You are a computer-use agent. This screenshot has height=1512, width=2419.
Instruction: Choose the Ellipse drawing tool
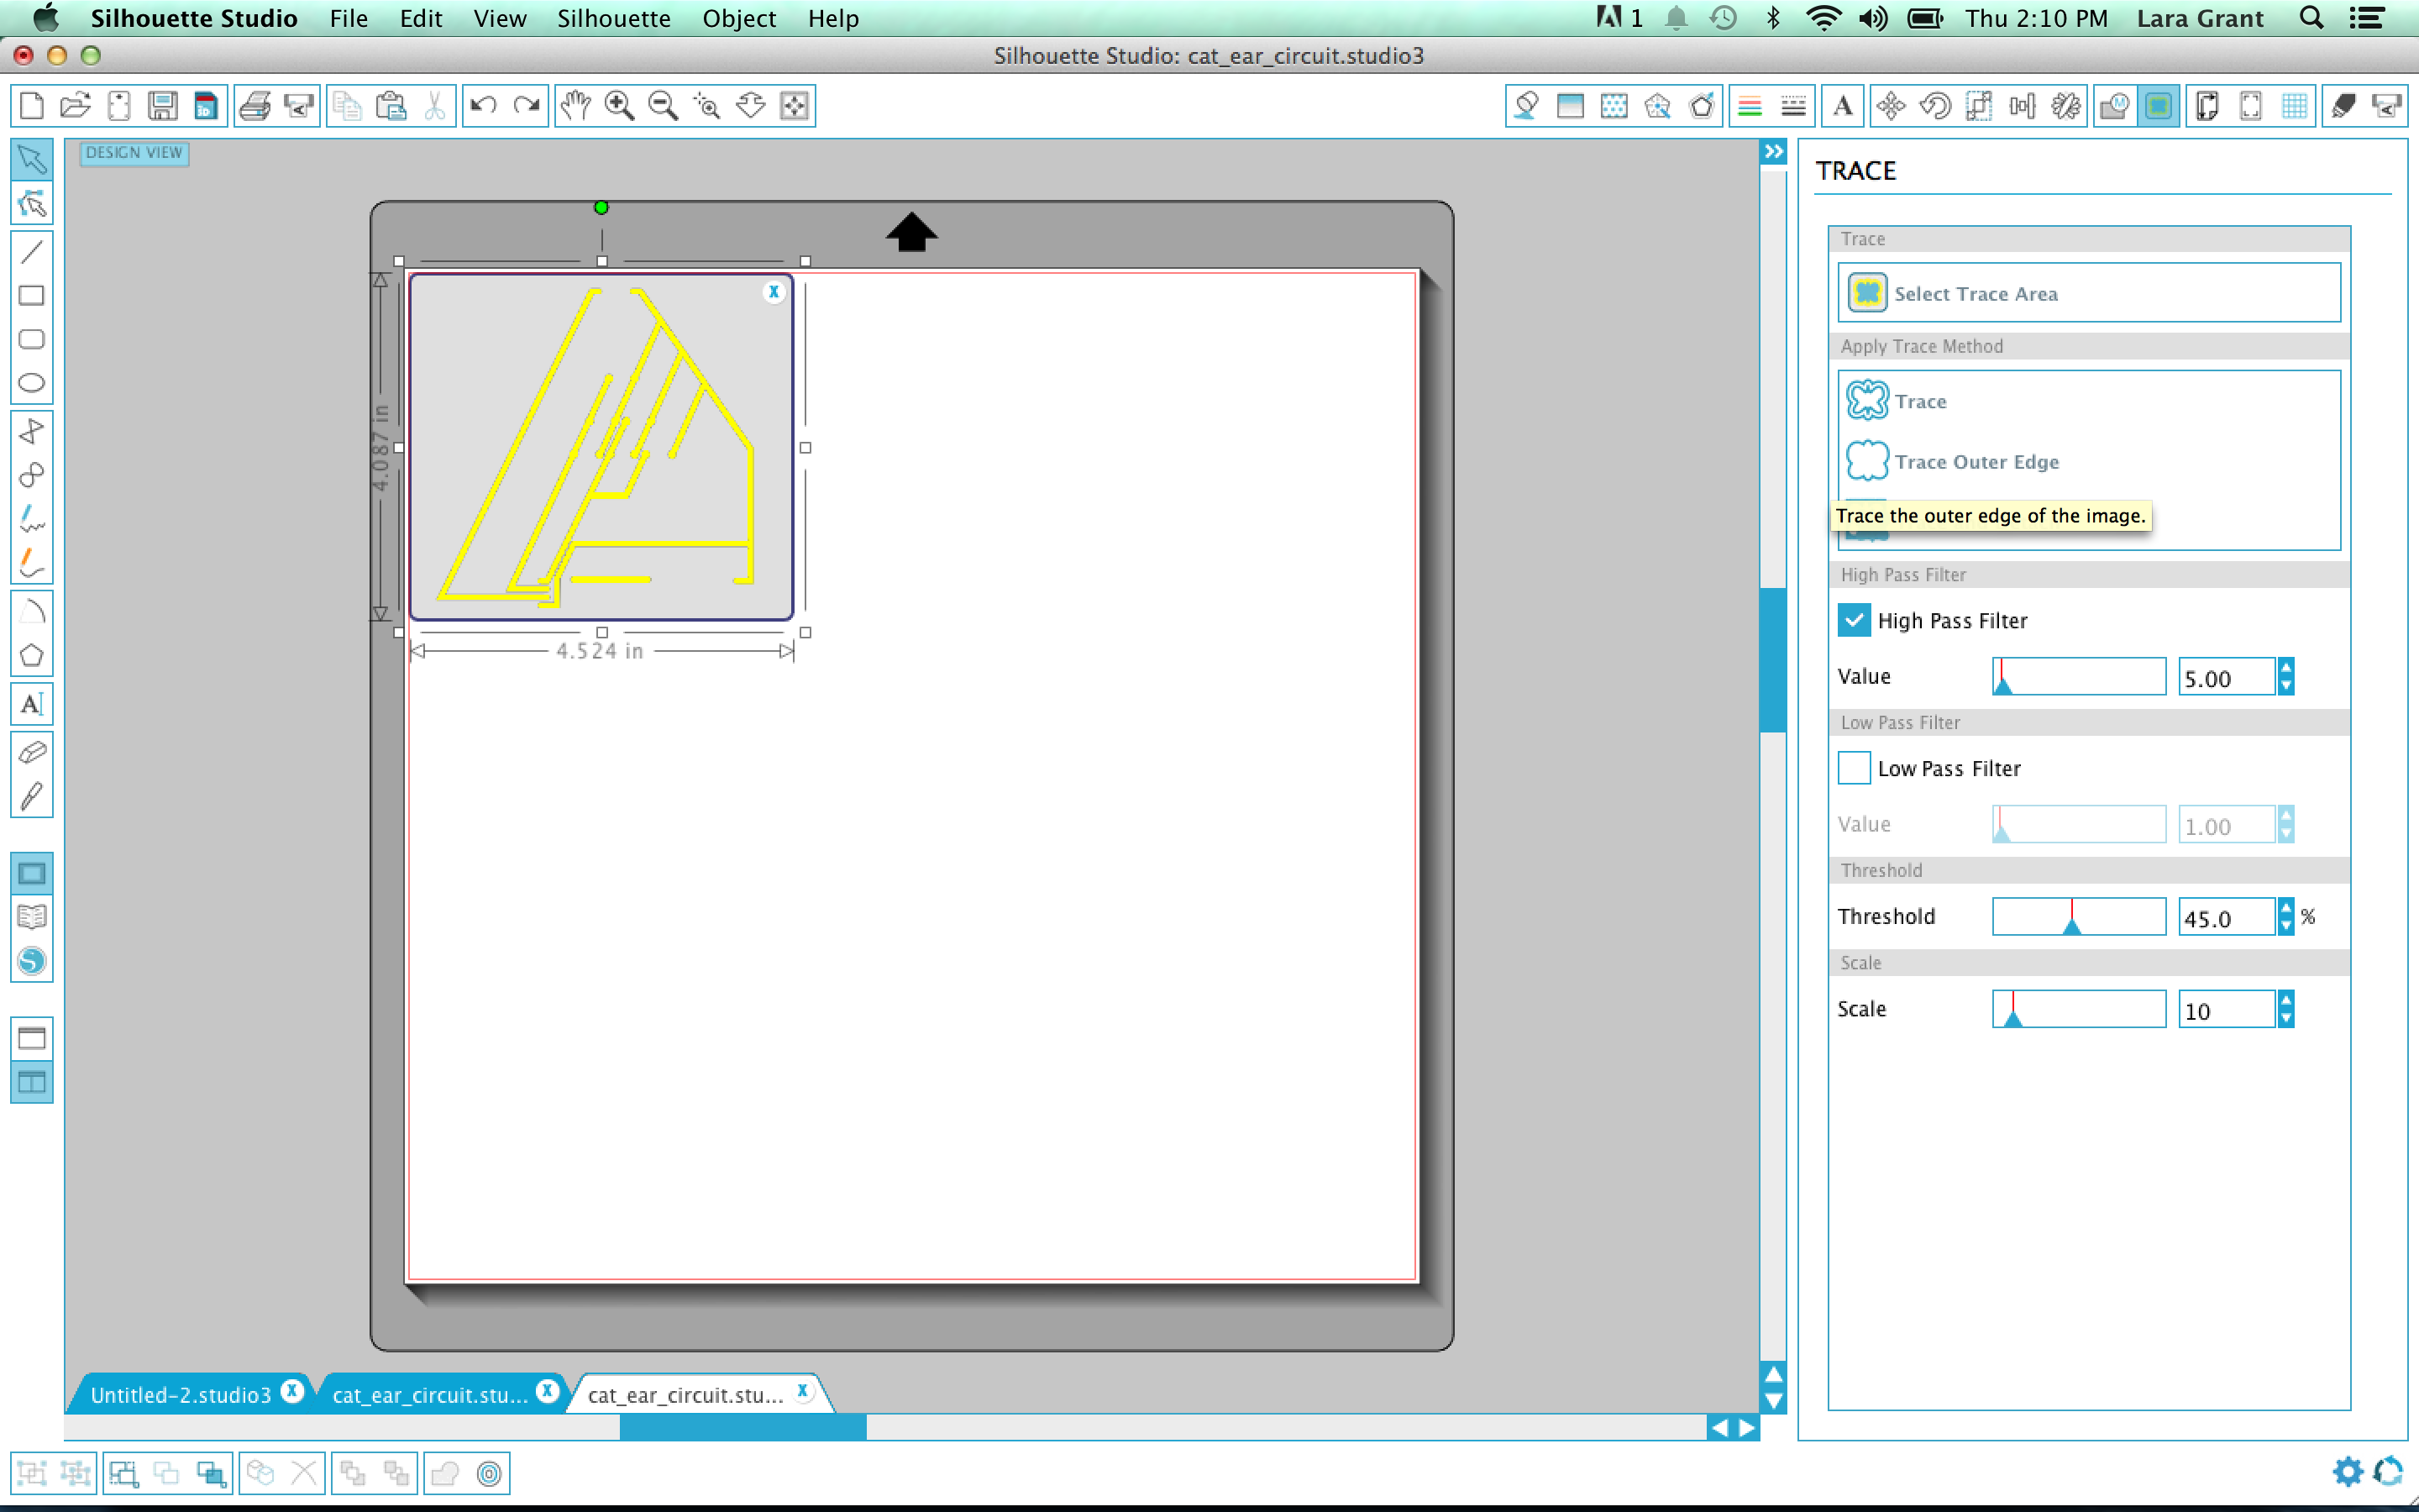[x=32, y=383]
